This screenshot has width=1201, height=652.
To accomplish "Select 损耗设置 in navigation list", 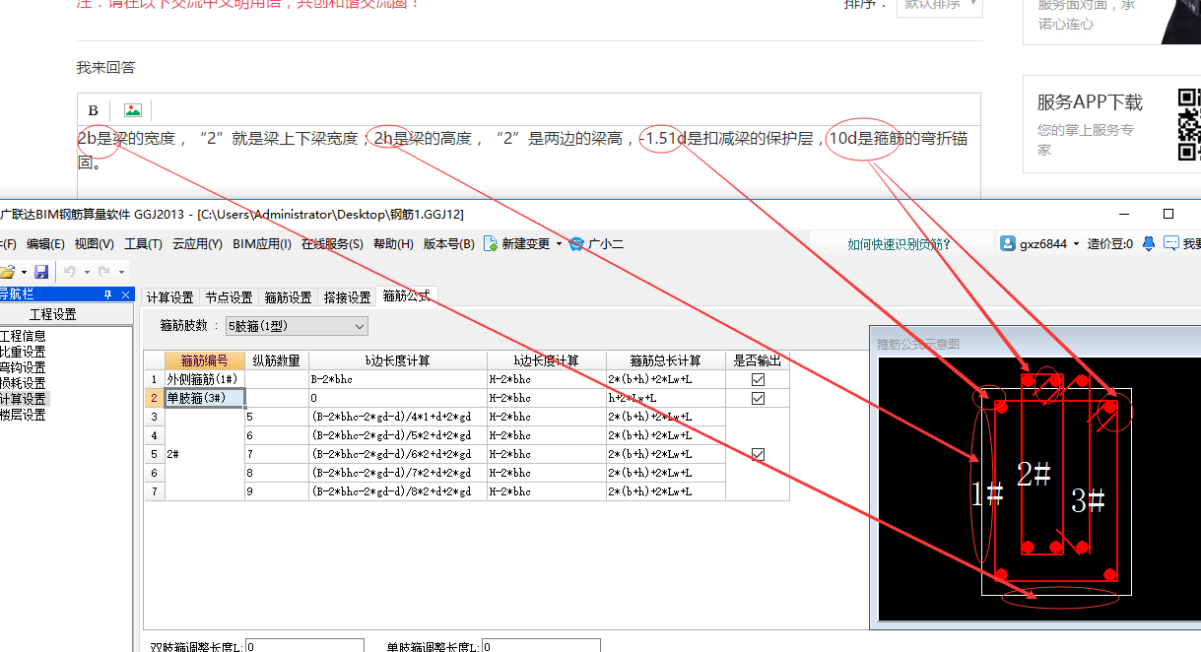I will [x=23, y=383].
